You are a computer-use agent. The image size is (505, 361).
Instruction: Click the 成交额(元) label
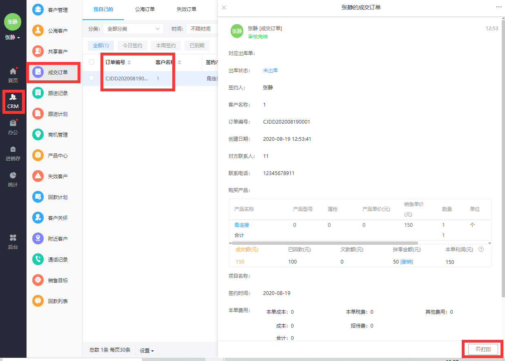[x=247, y=250]
